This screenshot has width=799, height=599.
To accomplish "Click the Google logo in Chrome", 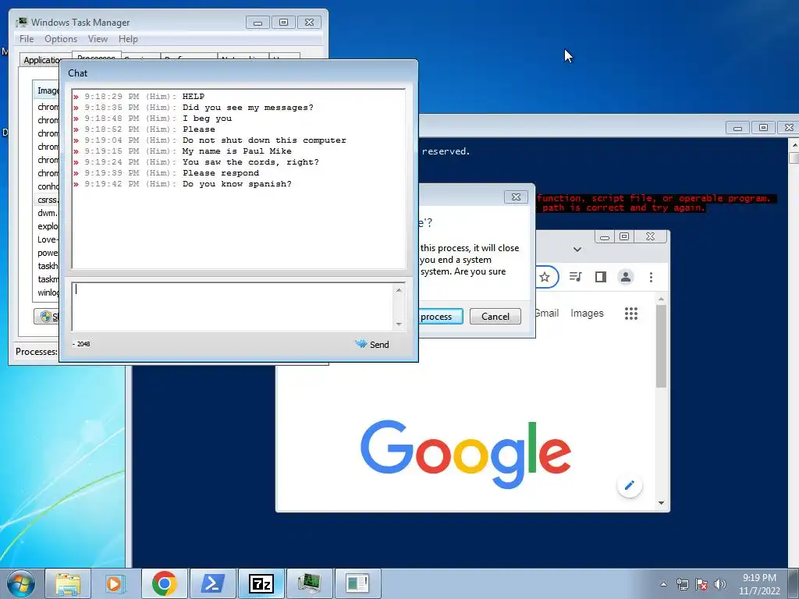I will (465, 455).
